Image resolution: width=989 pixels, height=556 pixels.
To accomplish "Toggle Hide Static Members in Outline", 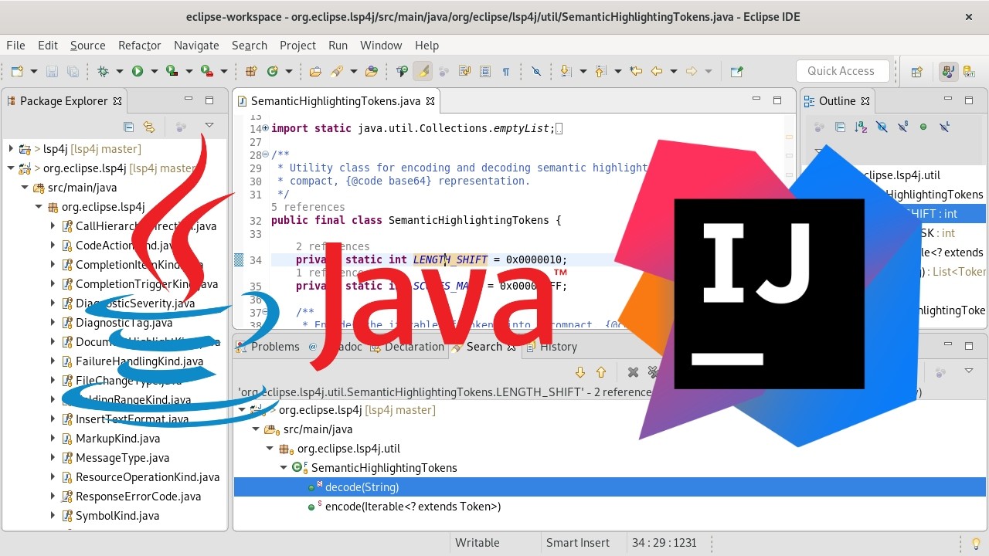I will 902,127.
